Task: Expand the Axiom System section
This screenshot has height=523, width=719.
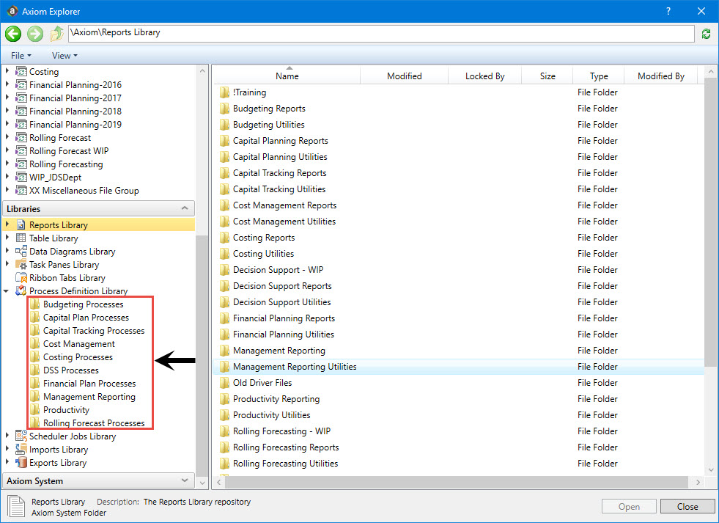Action: click(185, 481)
